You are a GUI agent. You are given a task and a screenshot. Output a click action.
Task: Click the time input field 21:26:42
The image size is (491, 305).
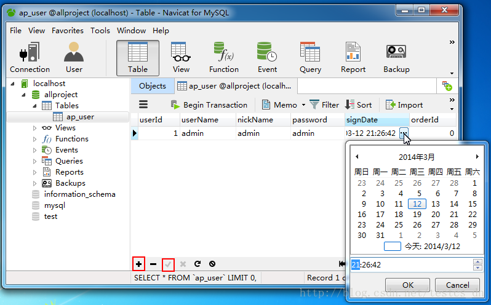pyautogui.click(x=411, y=265)
